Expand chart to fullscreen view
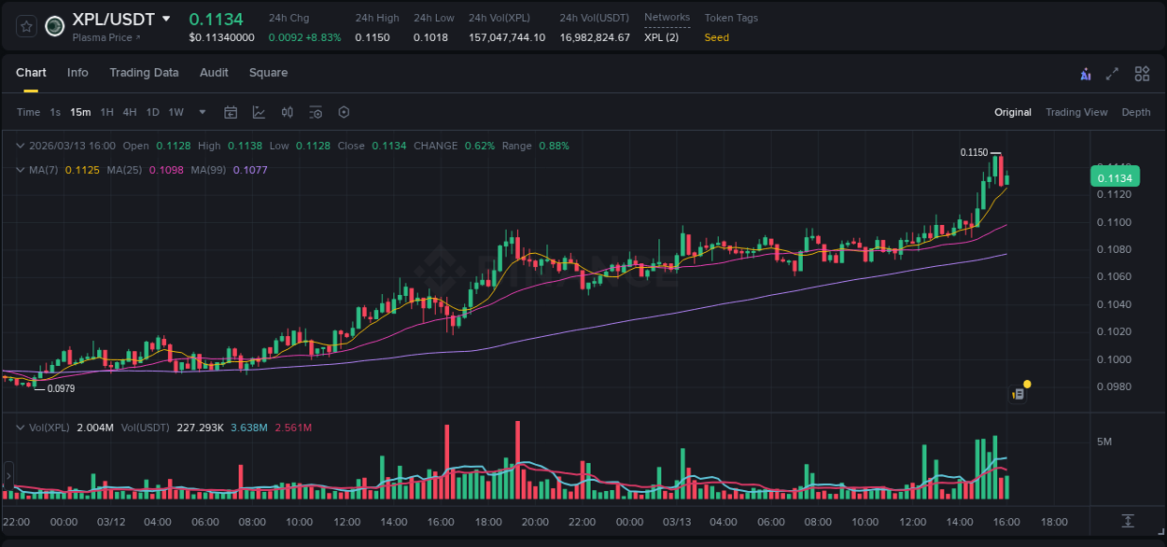Screen dimensions: 1167x547 point(1111,73)
